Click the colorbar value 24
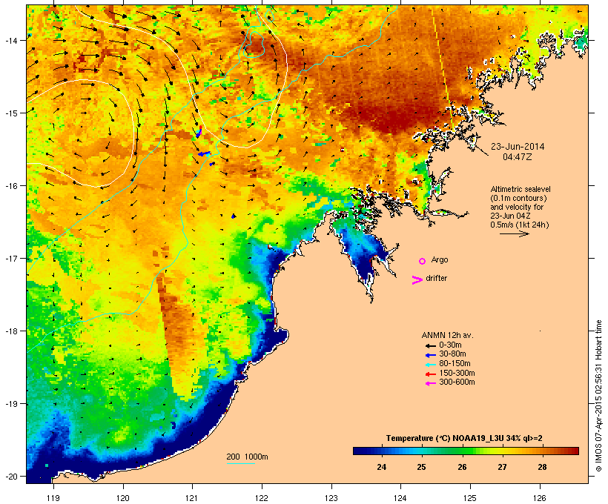This screenshot has width=608, height=504. coord(382,467)
